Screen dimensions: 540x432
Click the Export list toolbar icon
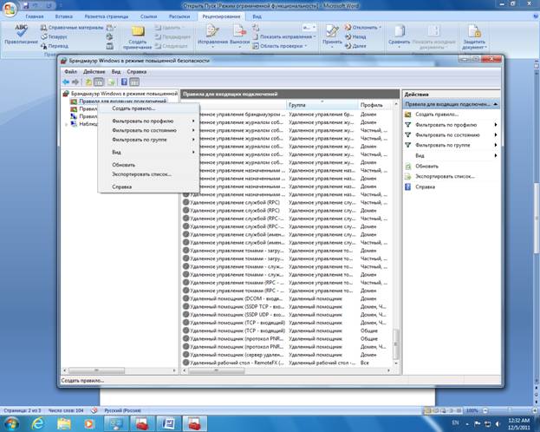pyautogui.click(x=111, y=82)
